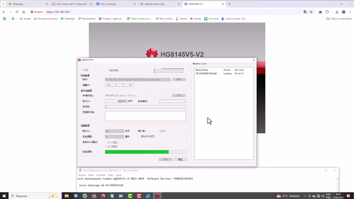Viewport: 354px width, 199px height.
Task: Open the Windows Start menu
Action: pyautogui.click(x=4, y=196)
